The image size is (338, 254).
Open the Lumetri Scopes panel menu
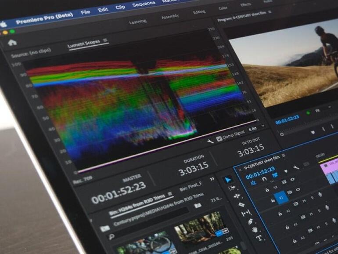(x=105, y=40)
